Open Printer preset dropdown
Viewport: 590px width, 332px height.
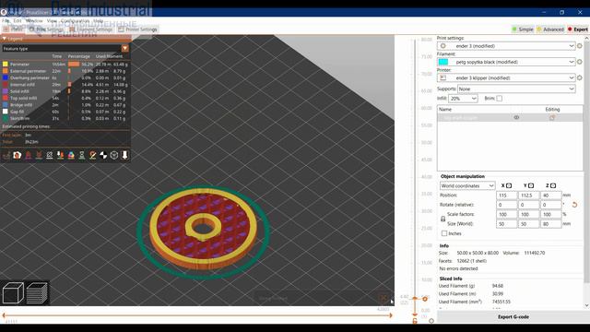click(x=506, y=77)
